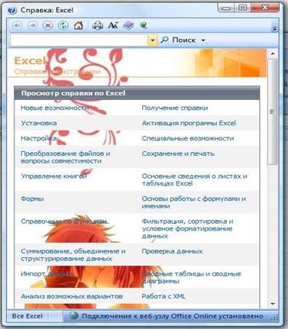The height and width of the screenshot is (329, 288).
Task: Toggle Keep on Top pin icon
Action: click(x=144, y=25)
